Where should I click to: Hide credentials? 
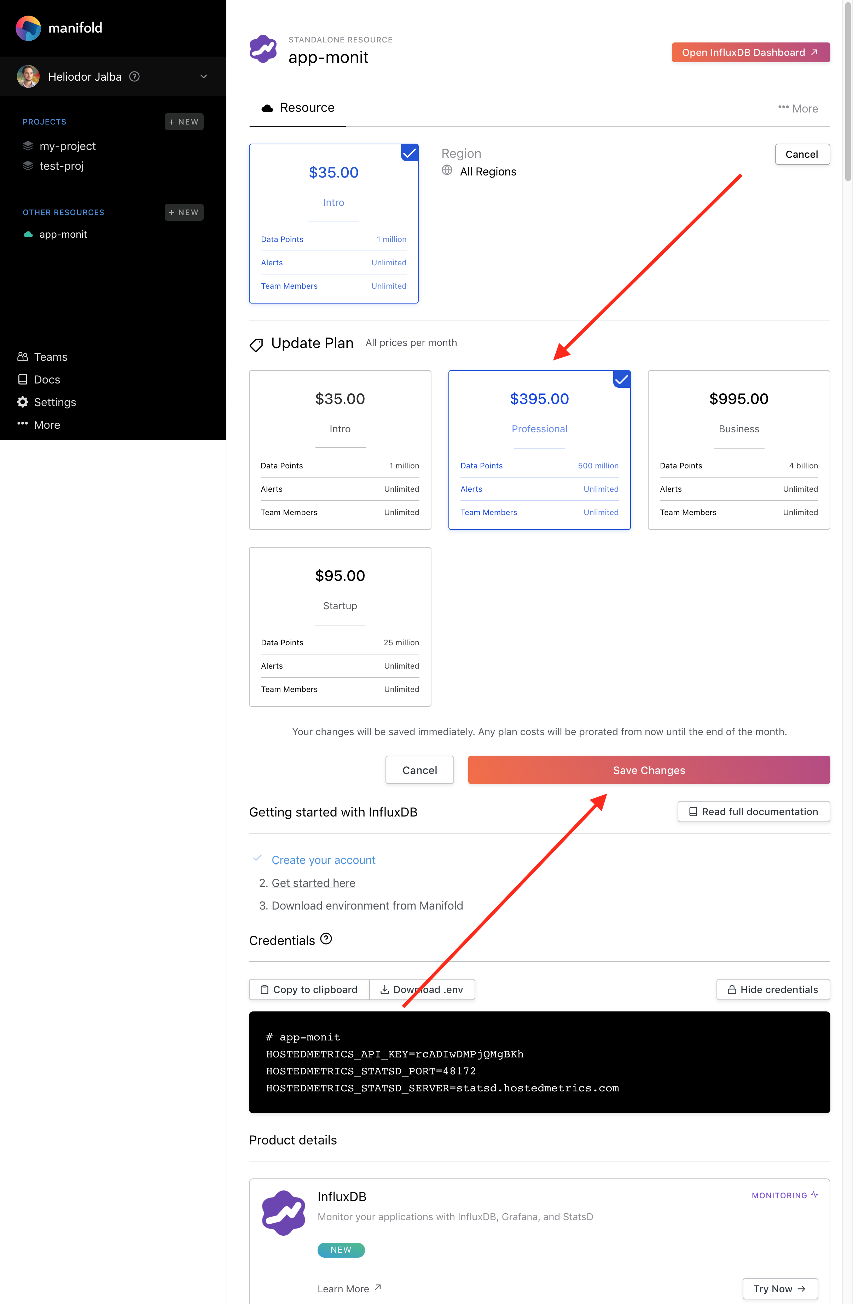pos(773,989)
